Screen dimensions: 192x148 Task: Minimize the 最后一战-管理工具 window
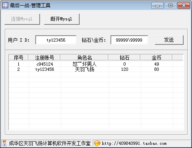tap(157, 6)
